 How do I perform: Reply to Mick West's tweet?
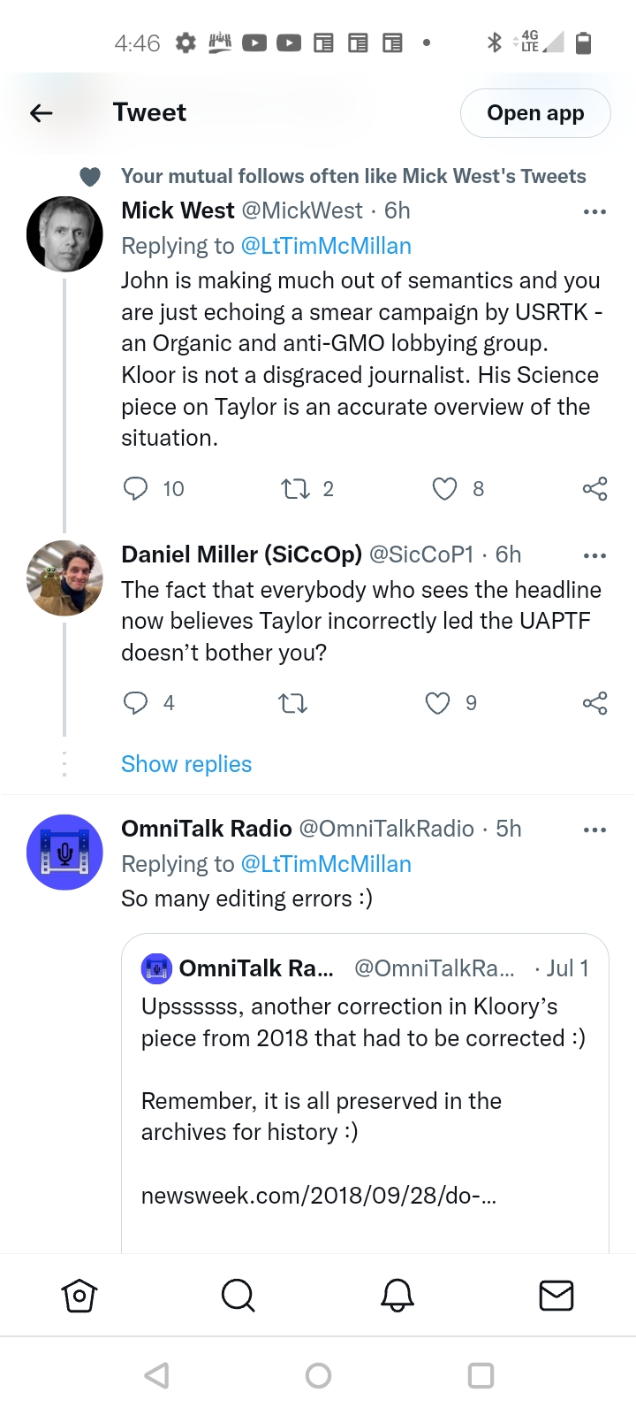tap(135, 488)
